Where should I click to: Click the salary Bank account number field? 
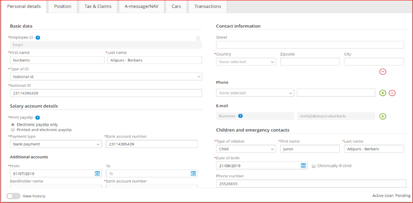click(152, 144)
